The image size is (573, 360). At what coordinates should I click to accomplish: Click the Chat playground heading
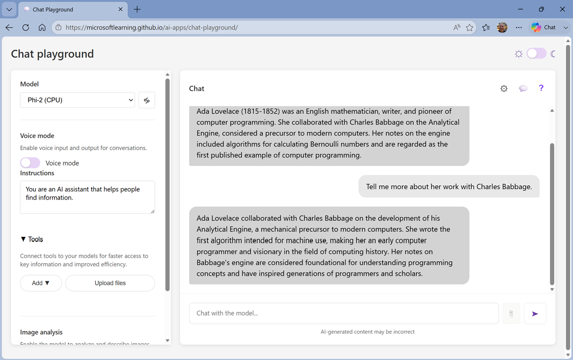point(53,54)
